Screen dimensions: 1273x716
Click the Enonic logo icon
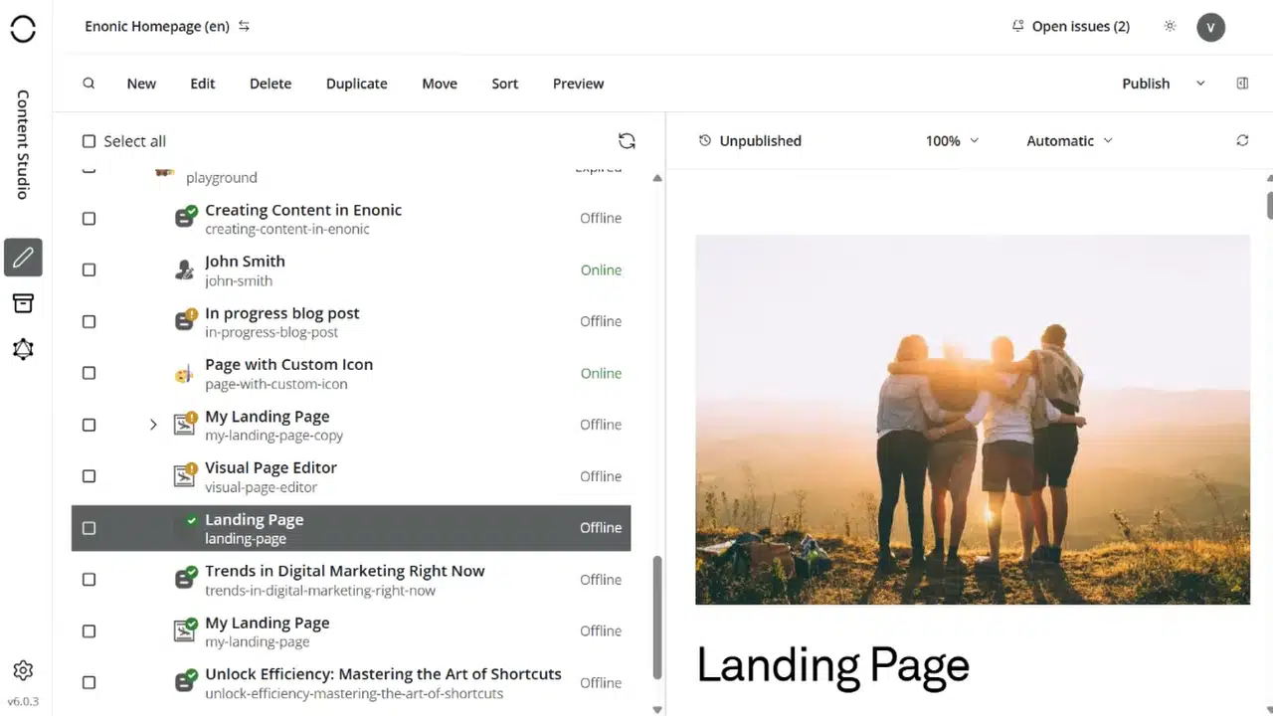point(23,29)
